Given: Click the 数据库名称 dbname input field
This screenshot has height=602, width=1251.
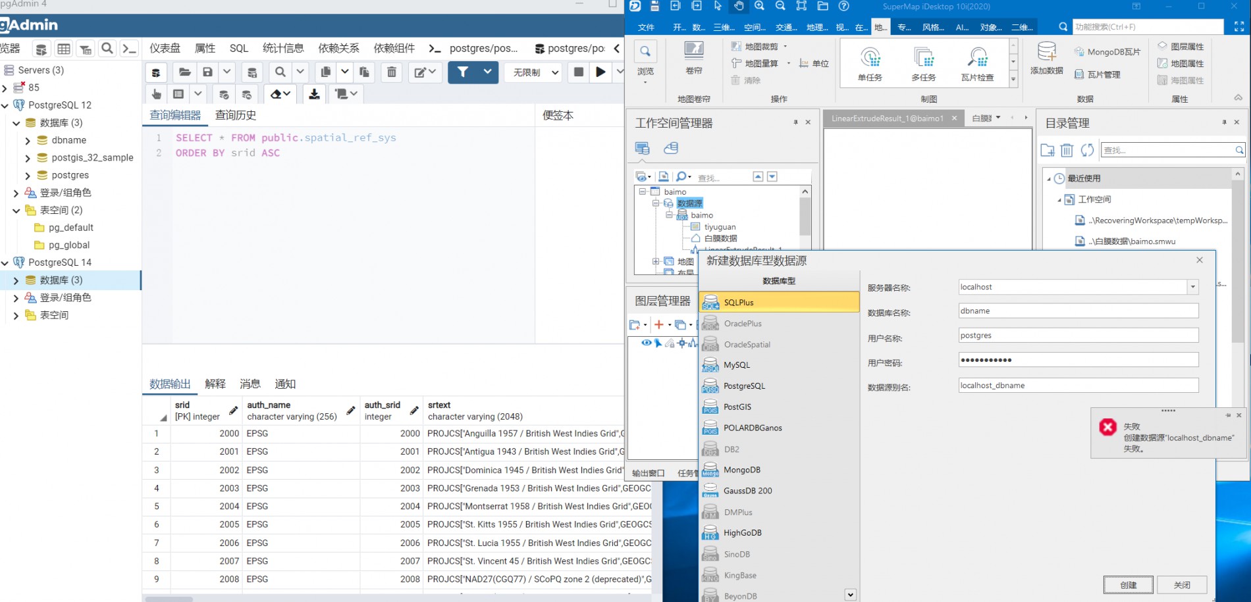Looking at the screenshot, I should pos(1078,311).
